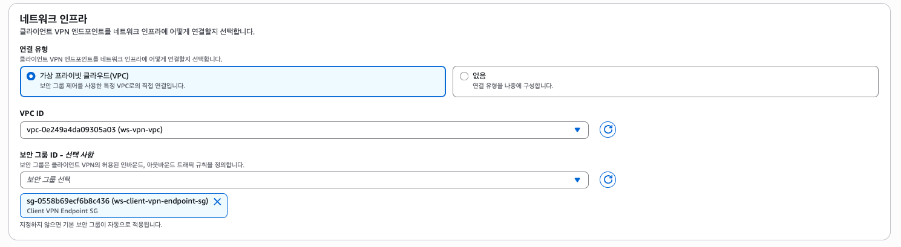The height and width of the screenshot is (247, 901).
Task: Select the 가상 프라이빗 클라우드(VPC) radio button
Action: [x=31, y=76]
